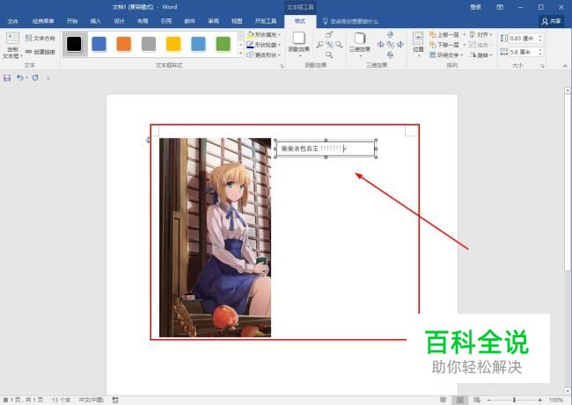572x405 pixels.
Task: Switch to the Home (开始) tab
Action: coord(72,21)
